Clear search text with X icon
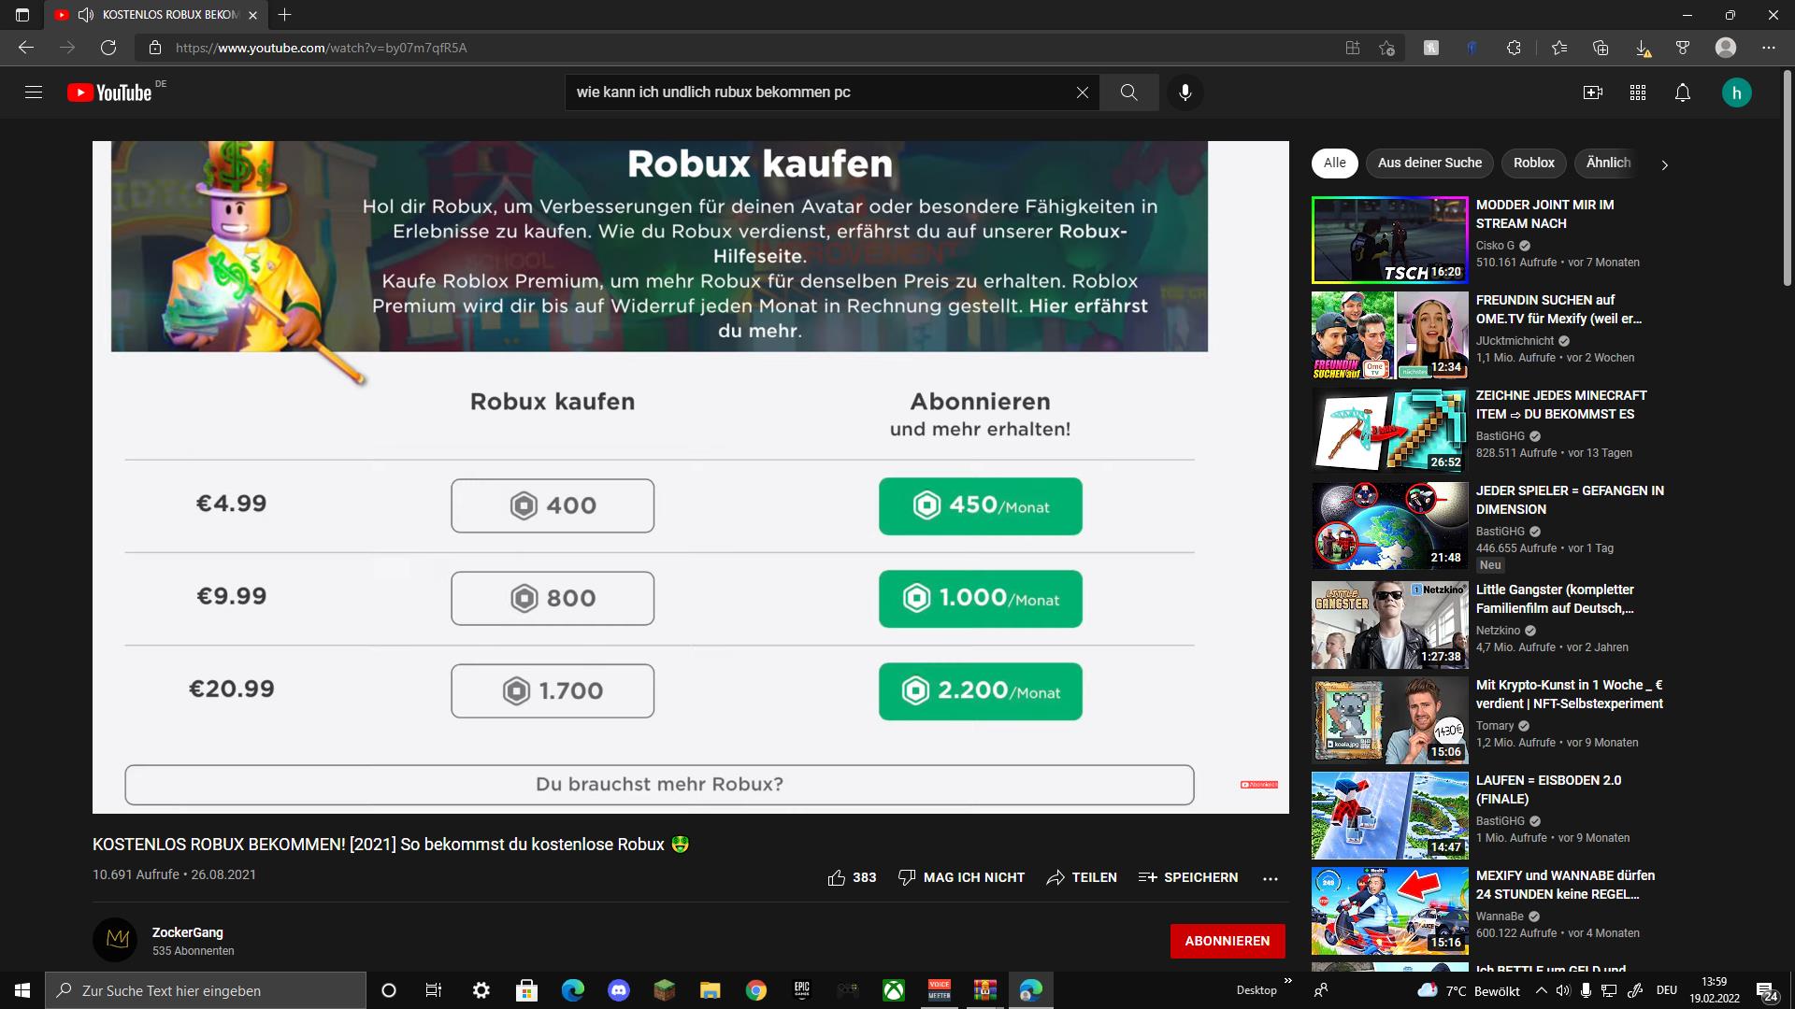The height and width of the screenshot is (1009, 1795). click(x=1082, y=92)
